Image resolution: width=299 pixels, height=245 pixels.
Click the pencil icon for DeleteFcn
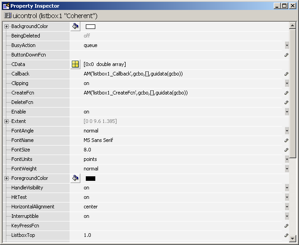pyautogui.click(x=286, y=102)
